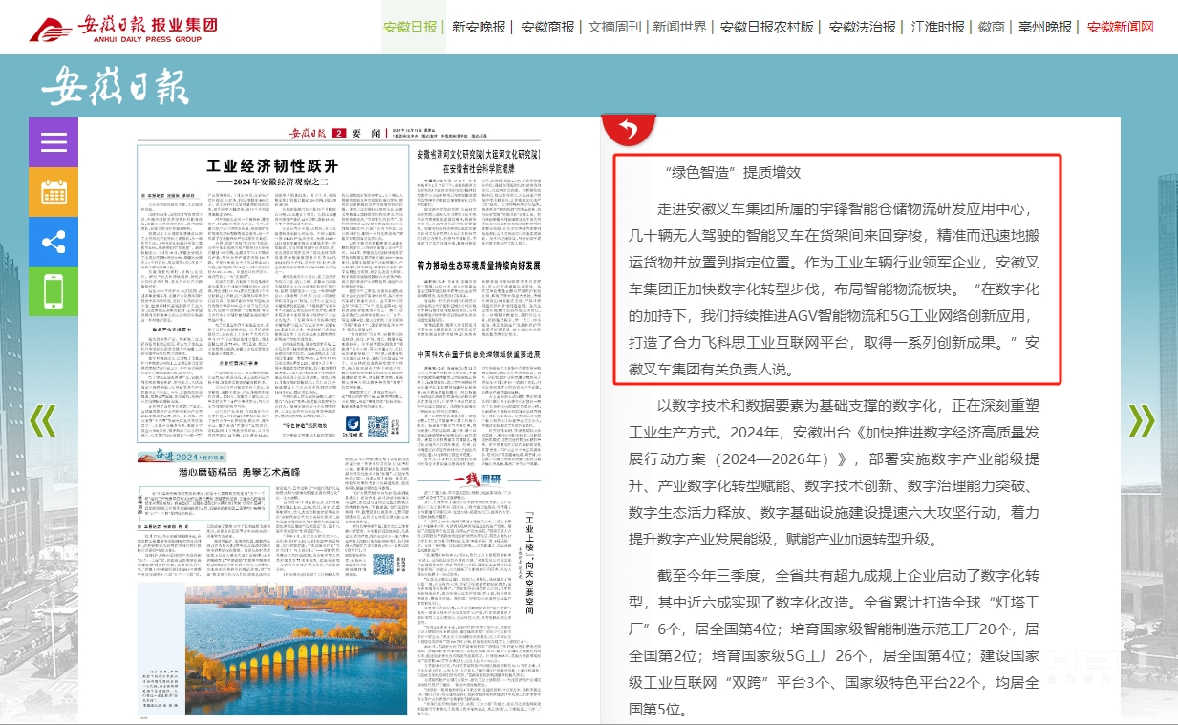The width and height of the screenshot is (1178, 725).
Task: Open the orange calendar date picker
Action: 54,192
